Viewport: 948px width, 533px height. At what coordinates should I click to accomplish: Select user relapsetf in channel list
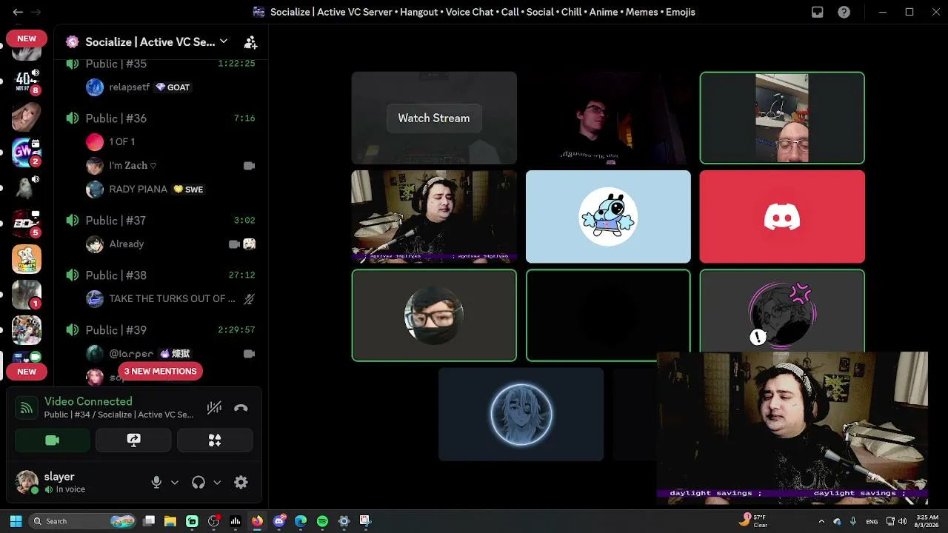click(170, 87)
